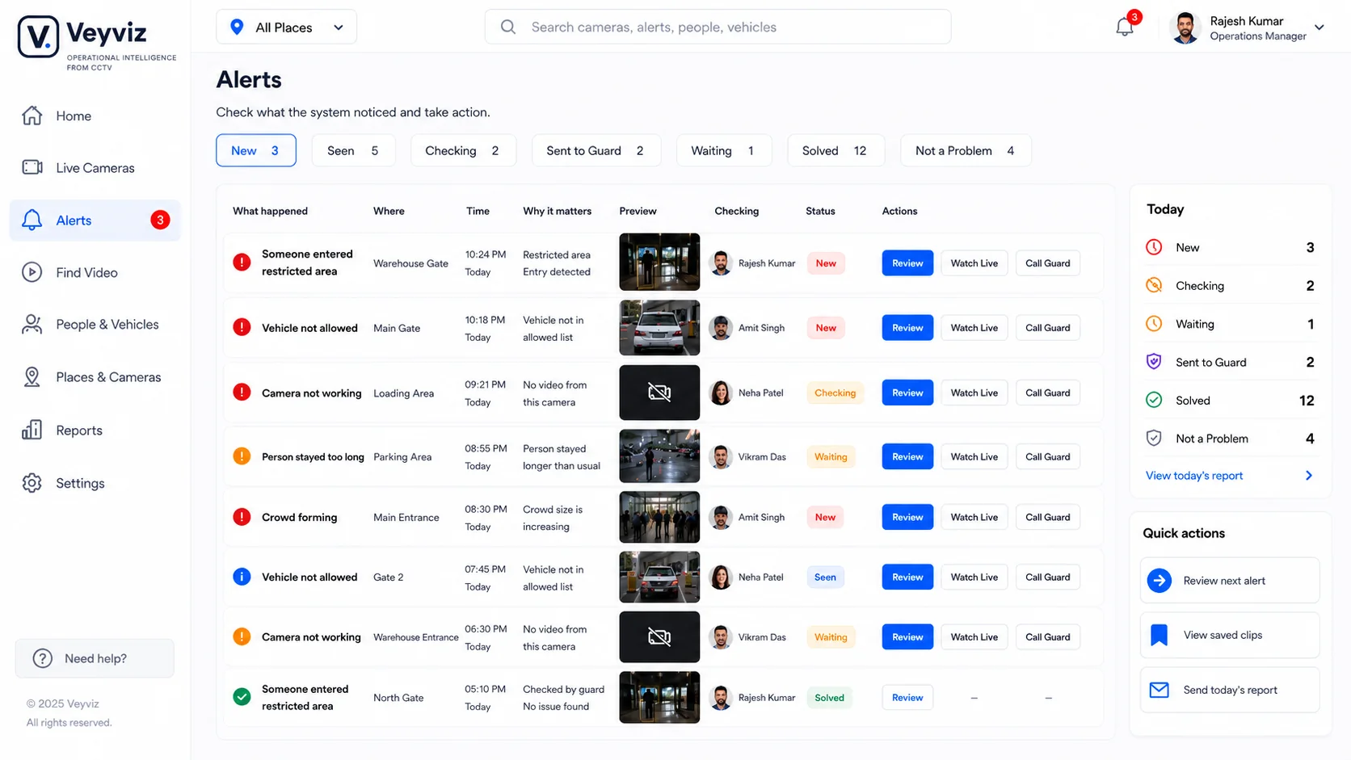Image resolution: width=1351 pixels, height=760 pixels.
Task: Expand the Rajesh Kumar profile menu chevron
Action: coord(1319,27)
